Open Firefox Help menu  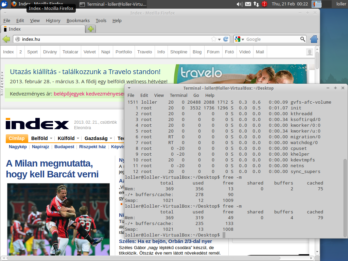pos(117,21)
